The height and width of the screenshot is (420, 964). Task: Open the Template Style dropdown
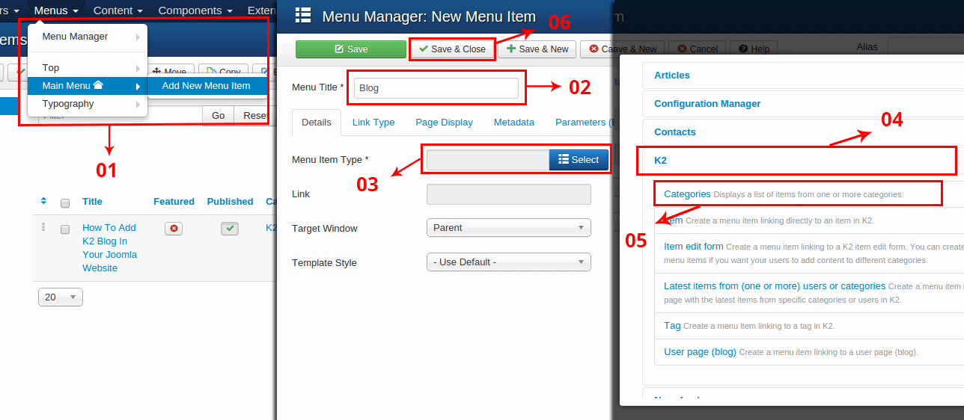[509, 262]
